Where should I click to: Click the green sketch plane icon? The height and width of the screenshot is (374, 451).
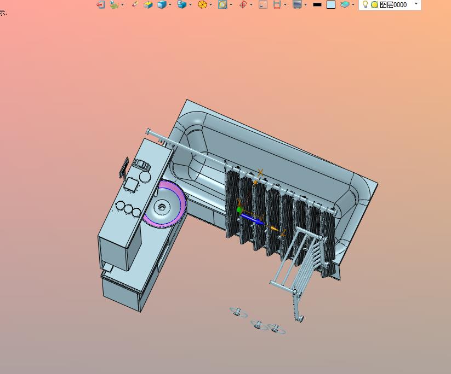[115, 4]
